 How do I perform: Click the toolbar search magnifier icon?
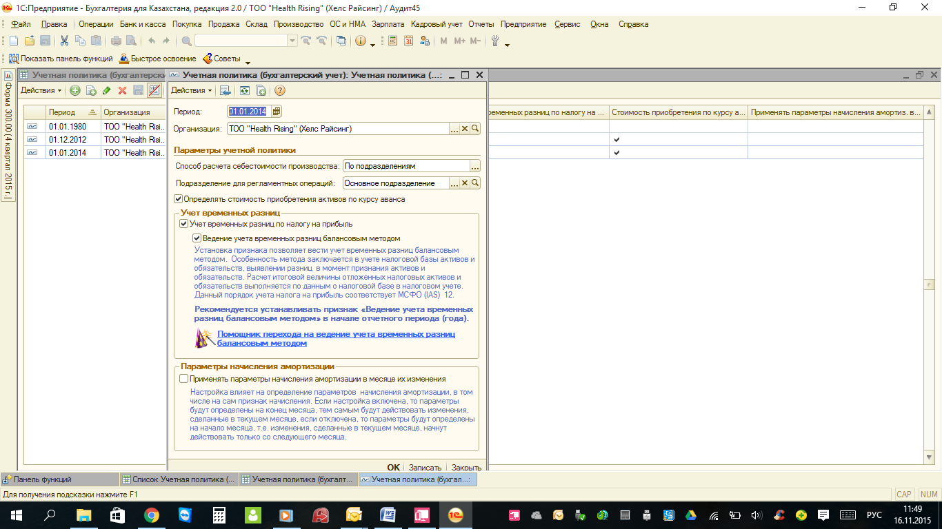coord(186,41)
